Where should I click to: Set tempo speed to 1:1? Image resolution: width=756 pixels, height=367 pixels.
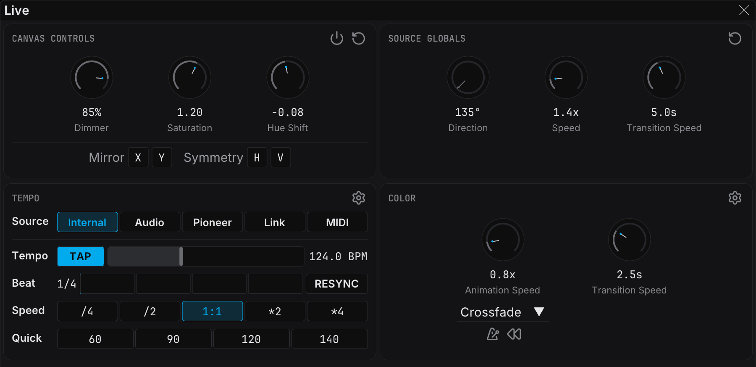click(x=213, y=311)
